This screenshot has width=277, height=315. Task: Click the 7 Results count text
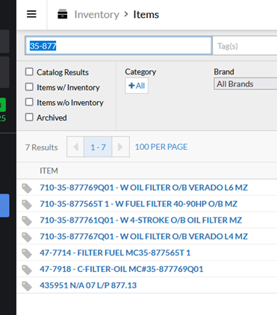42,147
